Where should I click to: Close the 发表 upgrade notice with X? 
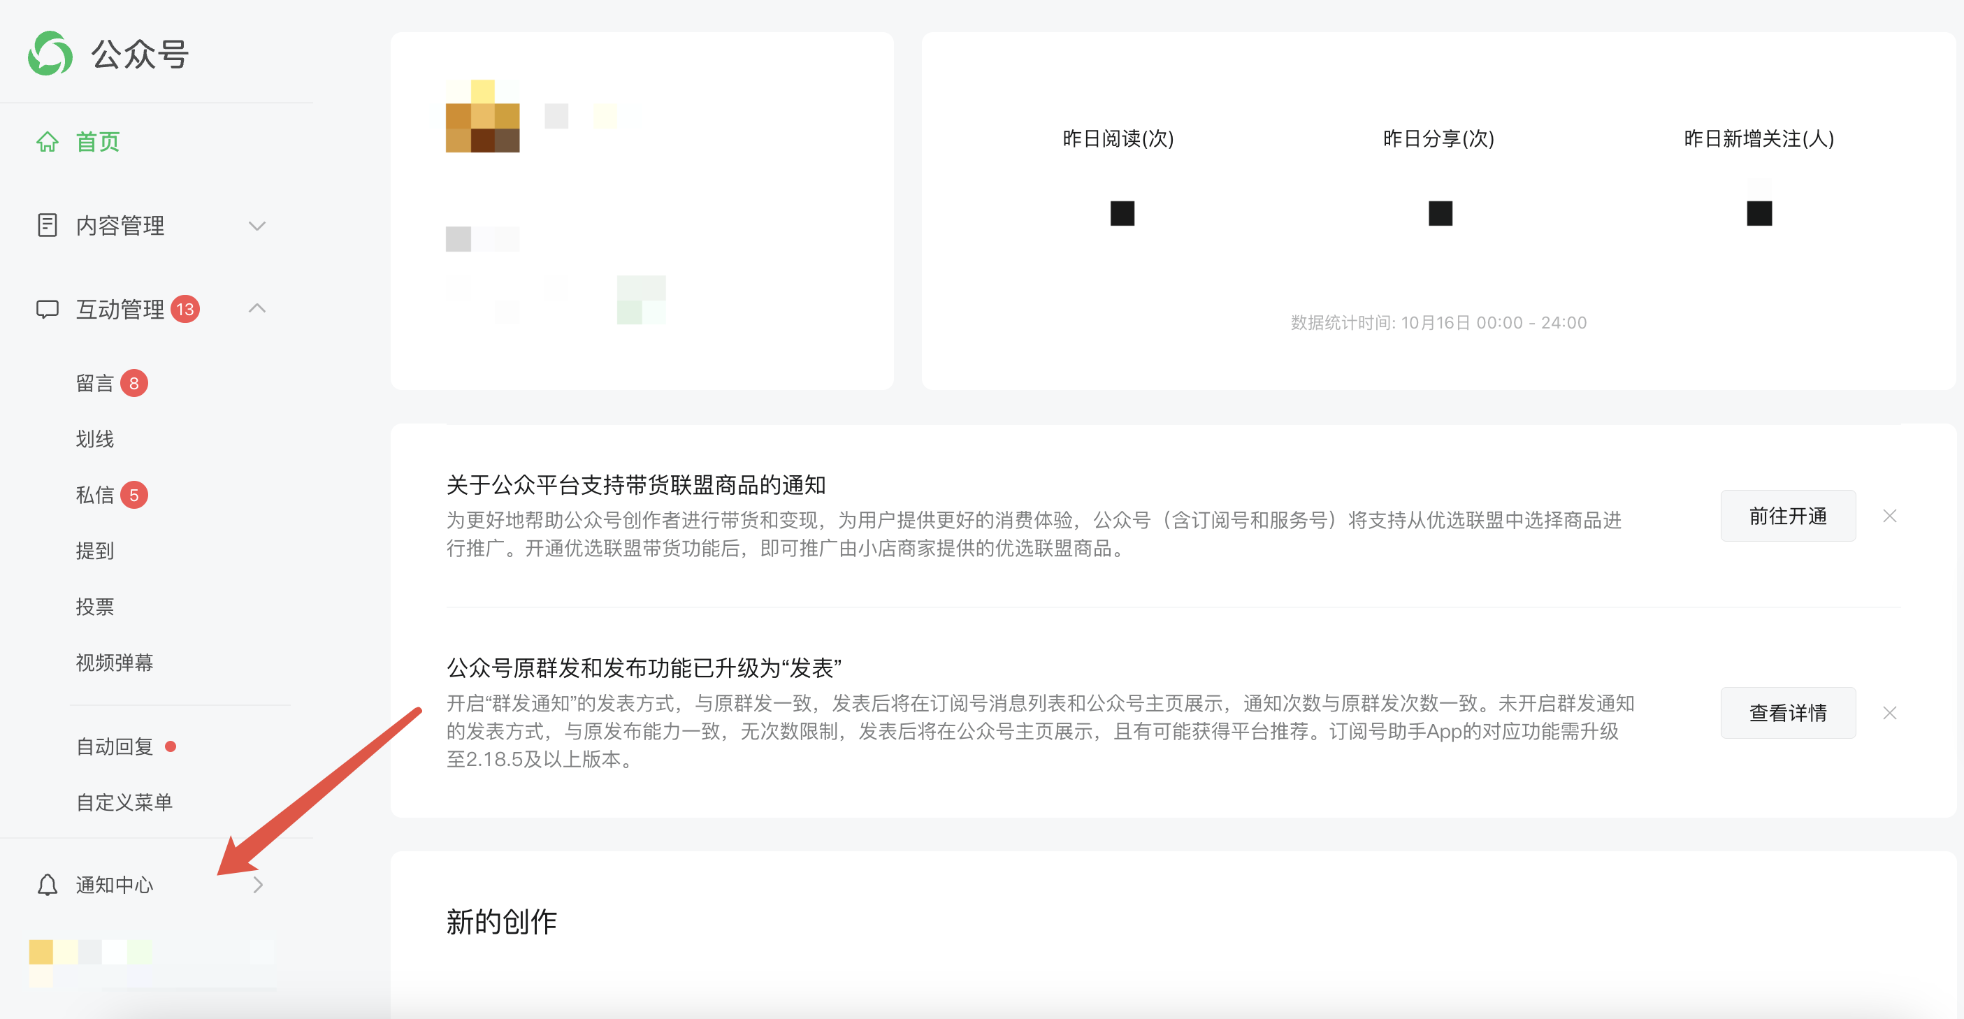tap(1889, 713)
